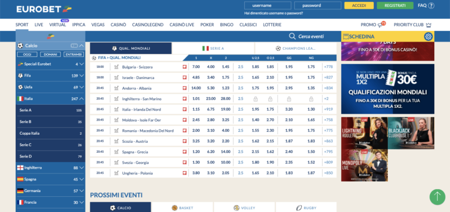Image resolution: width=450 pixels, height=212 pixels.
Task: Click red live icon for Bulgaria - Svizzera
Action: tap(185, 67)
